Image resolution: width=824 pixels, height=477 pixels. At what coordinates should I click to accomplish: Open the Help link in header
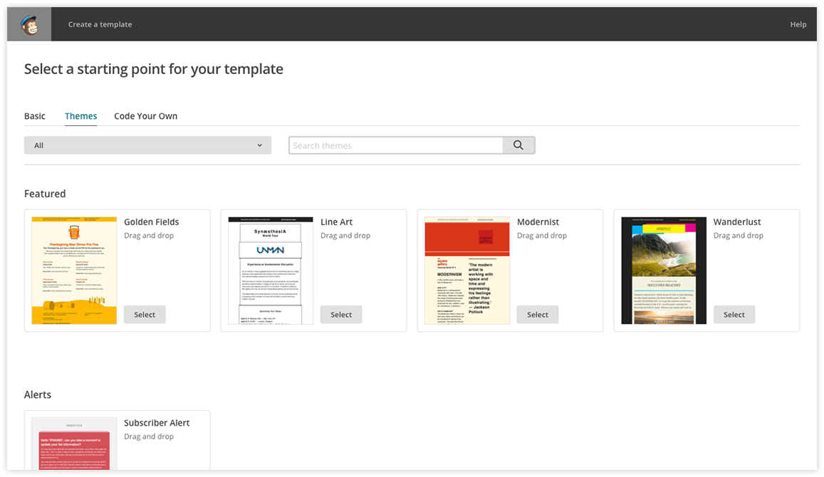click(798, 24)
